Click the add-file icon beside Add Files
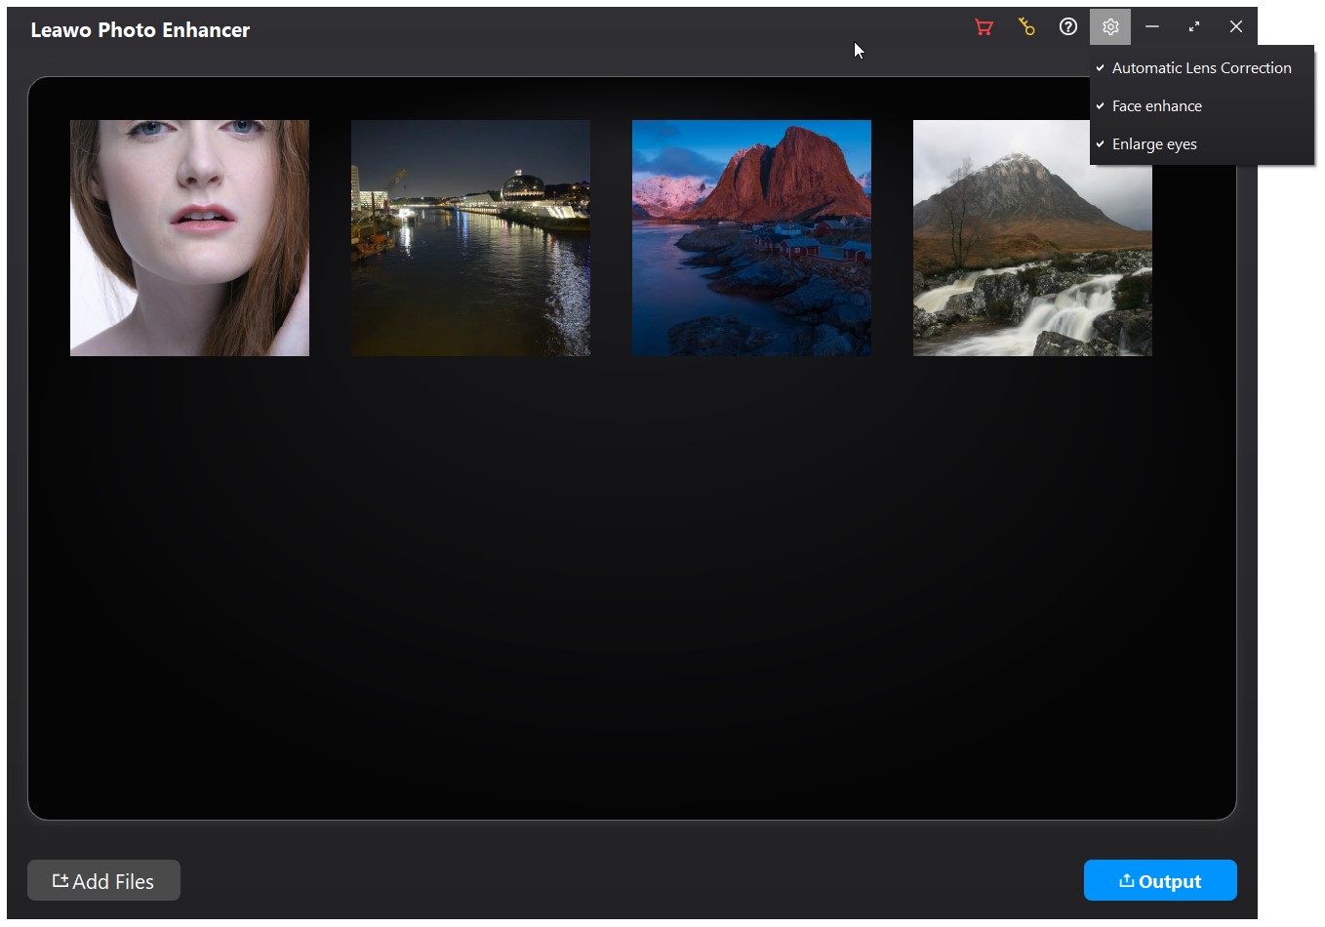The height and width of the screenshot is (927, 1325). (60, 881)
